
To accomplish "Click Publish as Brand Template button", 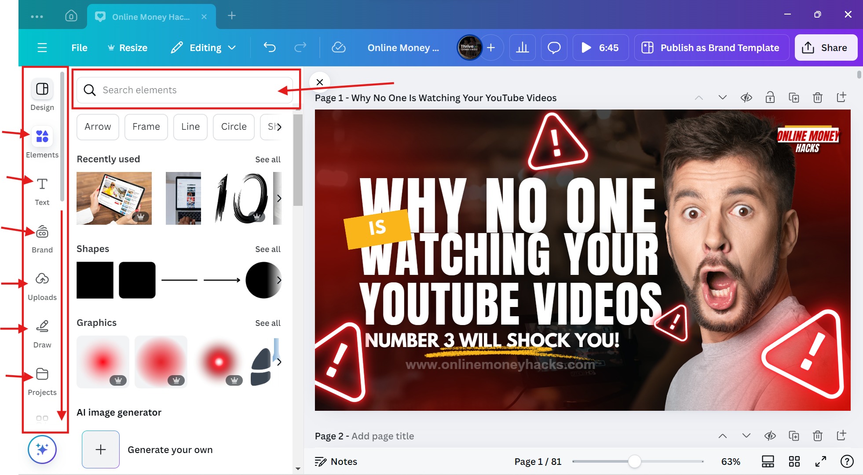I will (x=711, y=47).
